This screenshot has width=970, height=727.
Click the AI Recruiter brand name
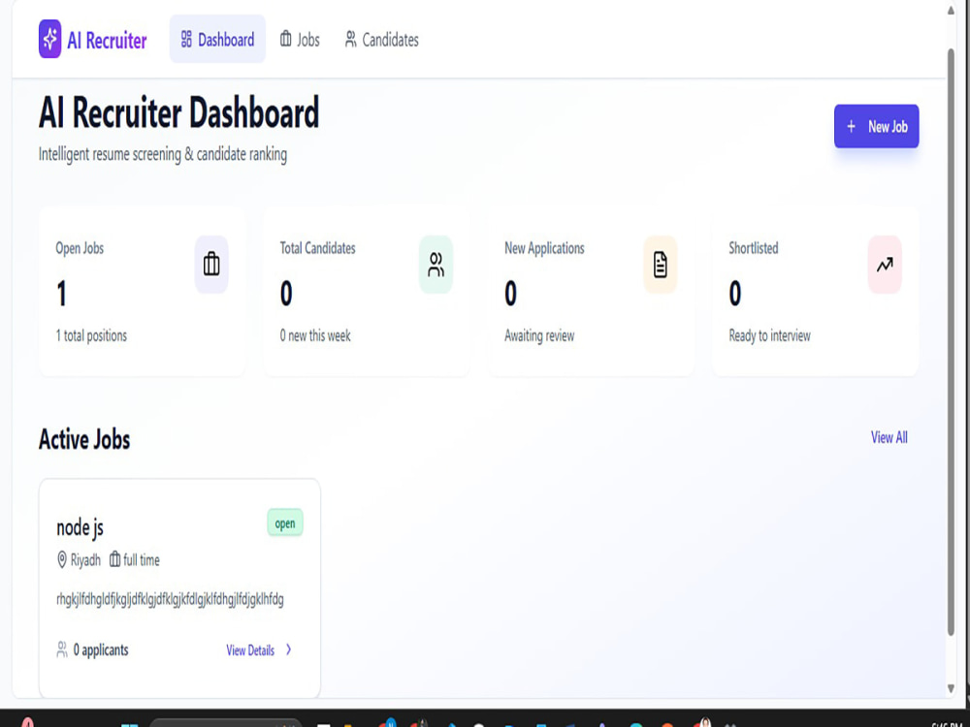[x=107, y=40]
